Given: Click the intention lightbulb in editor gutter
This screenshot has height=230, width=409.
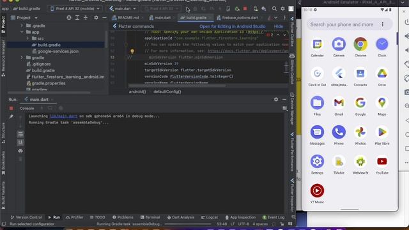Looking at the screenshot, I should tap(132, 51).
